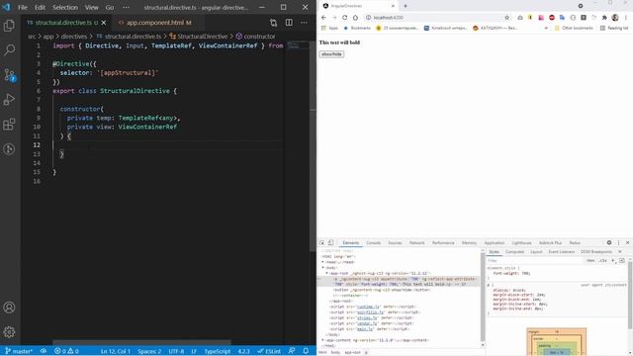This screenshot has width=633, height=356.
Task: Show hidden menu items via ellipsis
Action: (127, 7)
